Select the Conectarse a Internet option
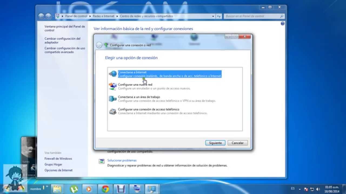Image resolution: width=346 pixels, height=194 pixels. click(170, 74)
